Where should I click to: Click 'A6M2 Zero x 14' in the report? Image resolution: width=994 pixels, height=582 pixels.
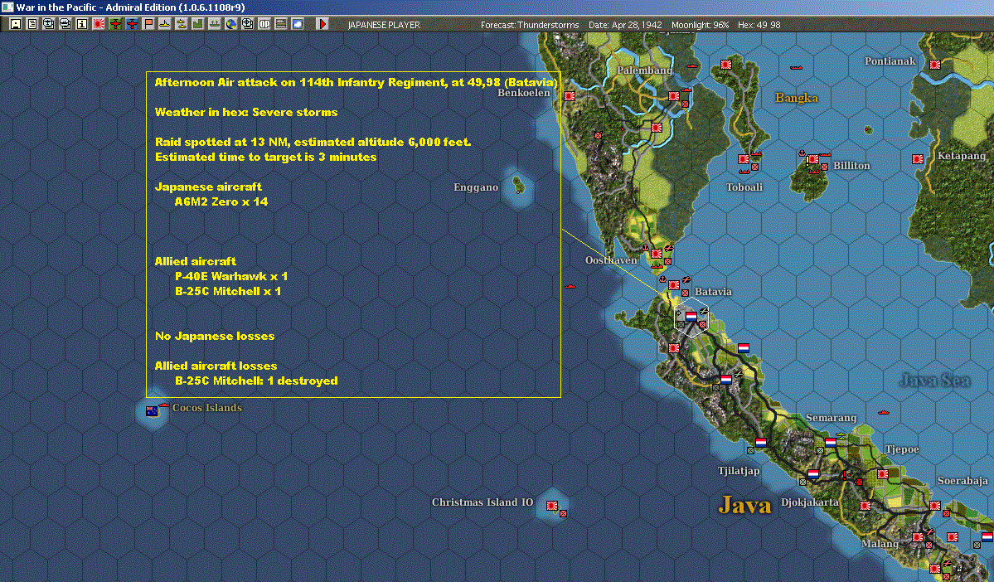point(221,201)
